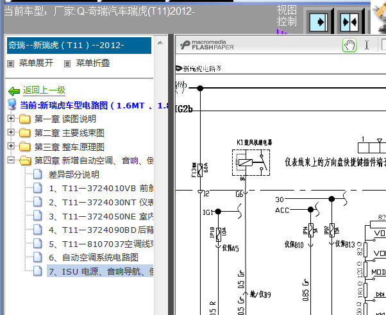
Task: Select the FlashPaper text selection tool
Action: (367, 45)
